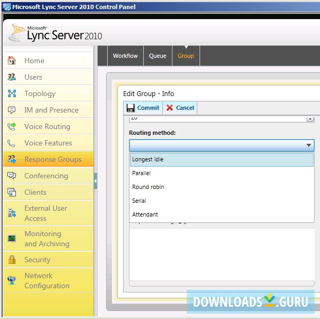This screenshot has width=320, height=319.
Task: Click the Monitoring and Archiving icon
Action: coord(12,238)
